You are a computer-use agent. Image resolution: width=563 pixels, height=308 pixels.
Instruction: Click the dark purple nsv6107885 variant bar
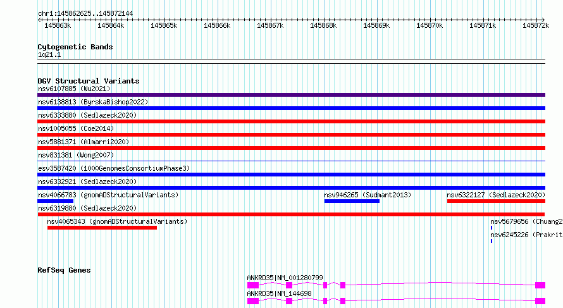coord(291,95)
